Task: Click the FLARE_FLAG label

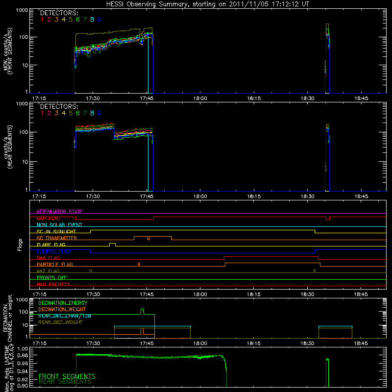Action: [51, 245]
